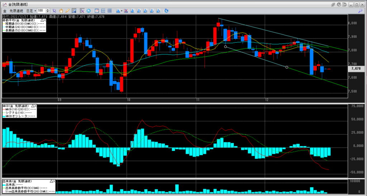Image resolution: width=367 pixels, height=196 pixels.
Task: Close the MACD legend box
Action: (35, 106)
